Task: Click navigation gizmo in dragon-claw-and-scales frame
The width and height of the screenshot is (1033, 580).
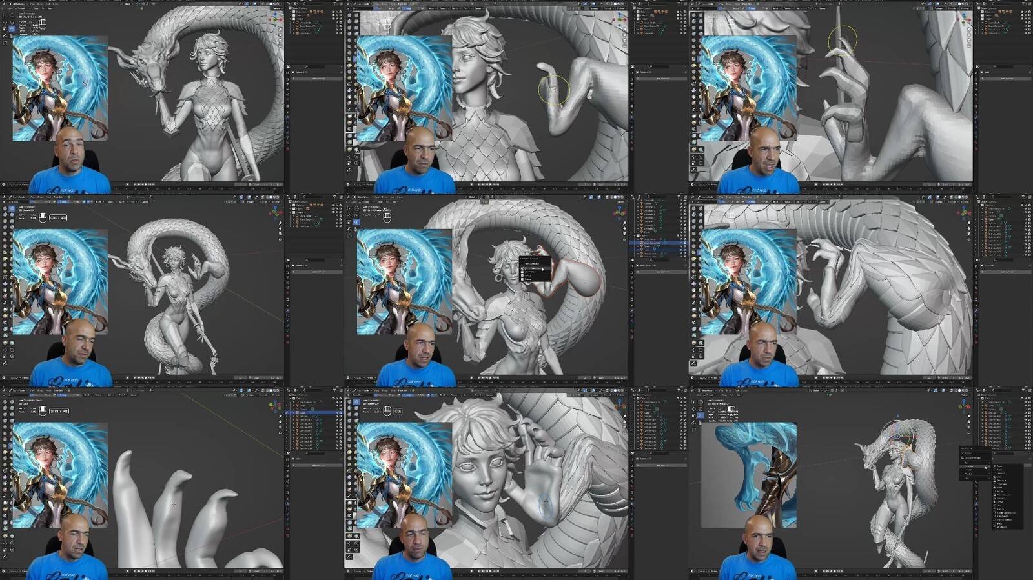Action: (963, 212)
